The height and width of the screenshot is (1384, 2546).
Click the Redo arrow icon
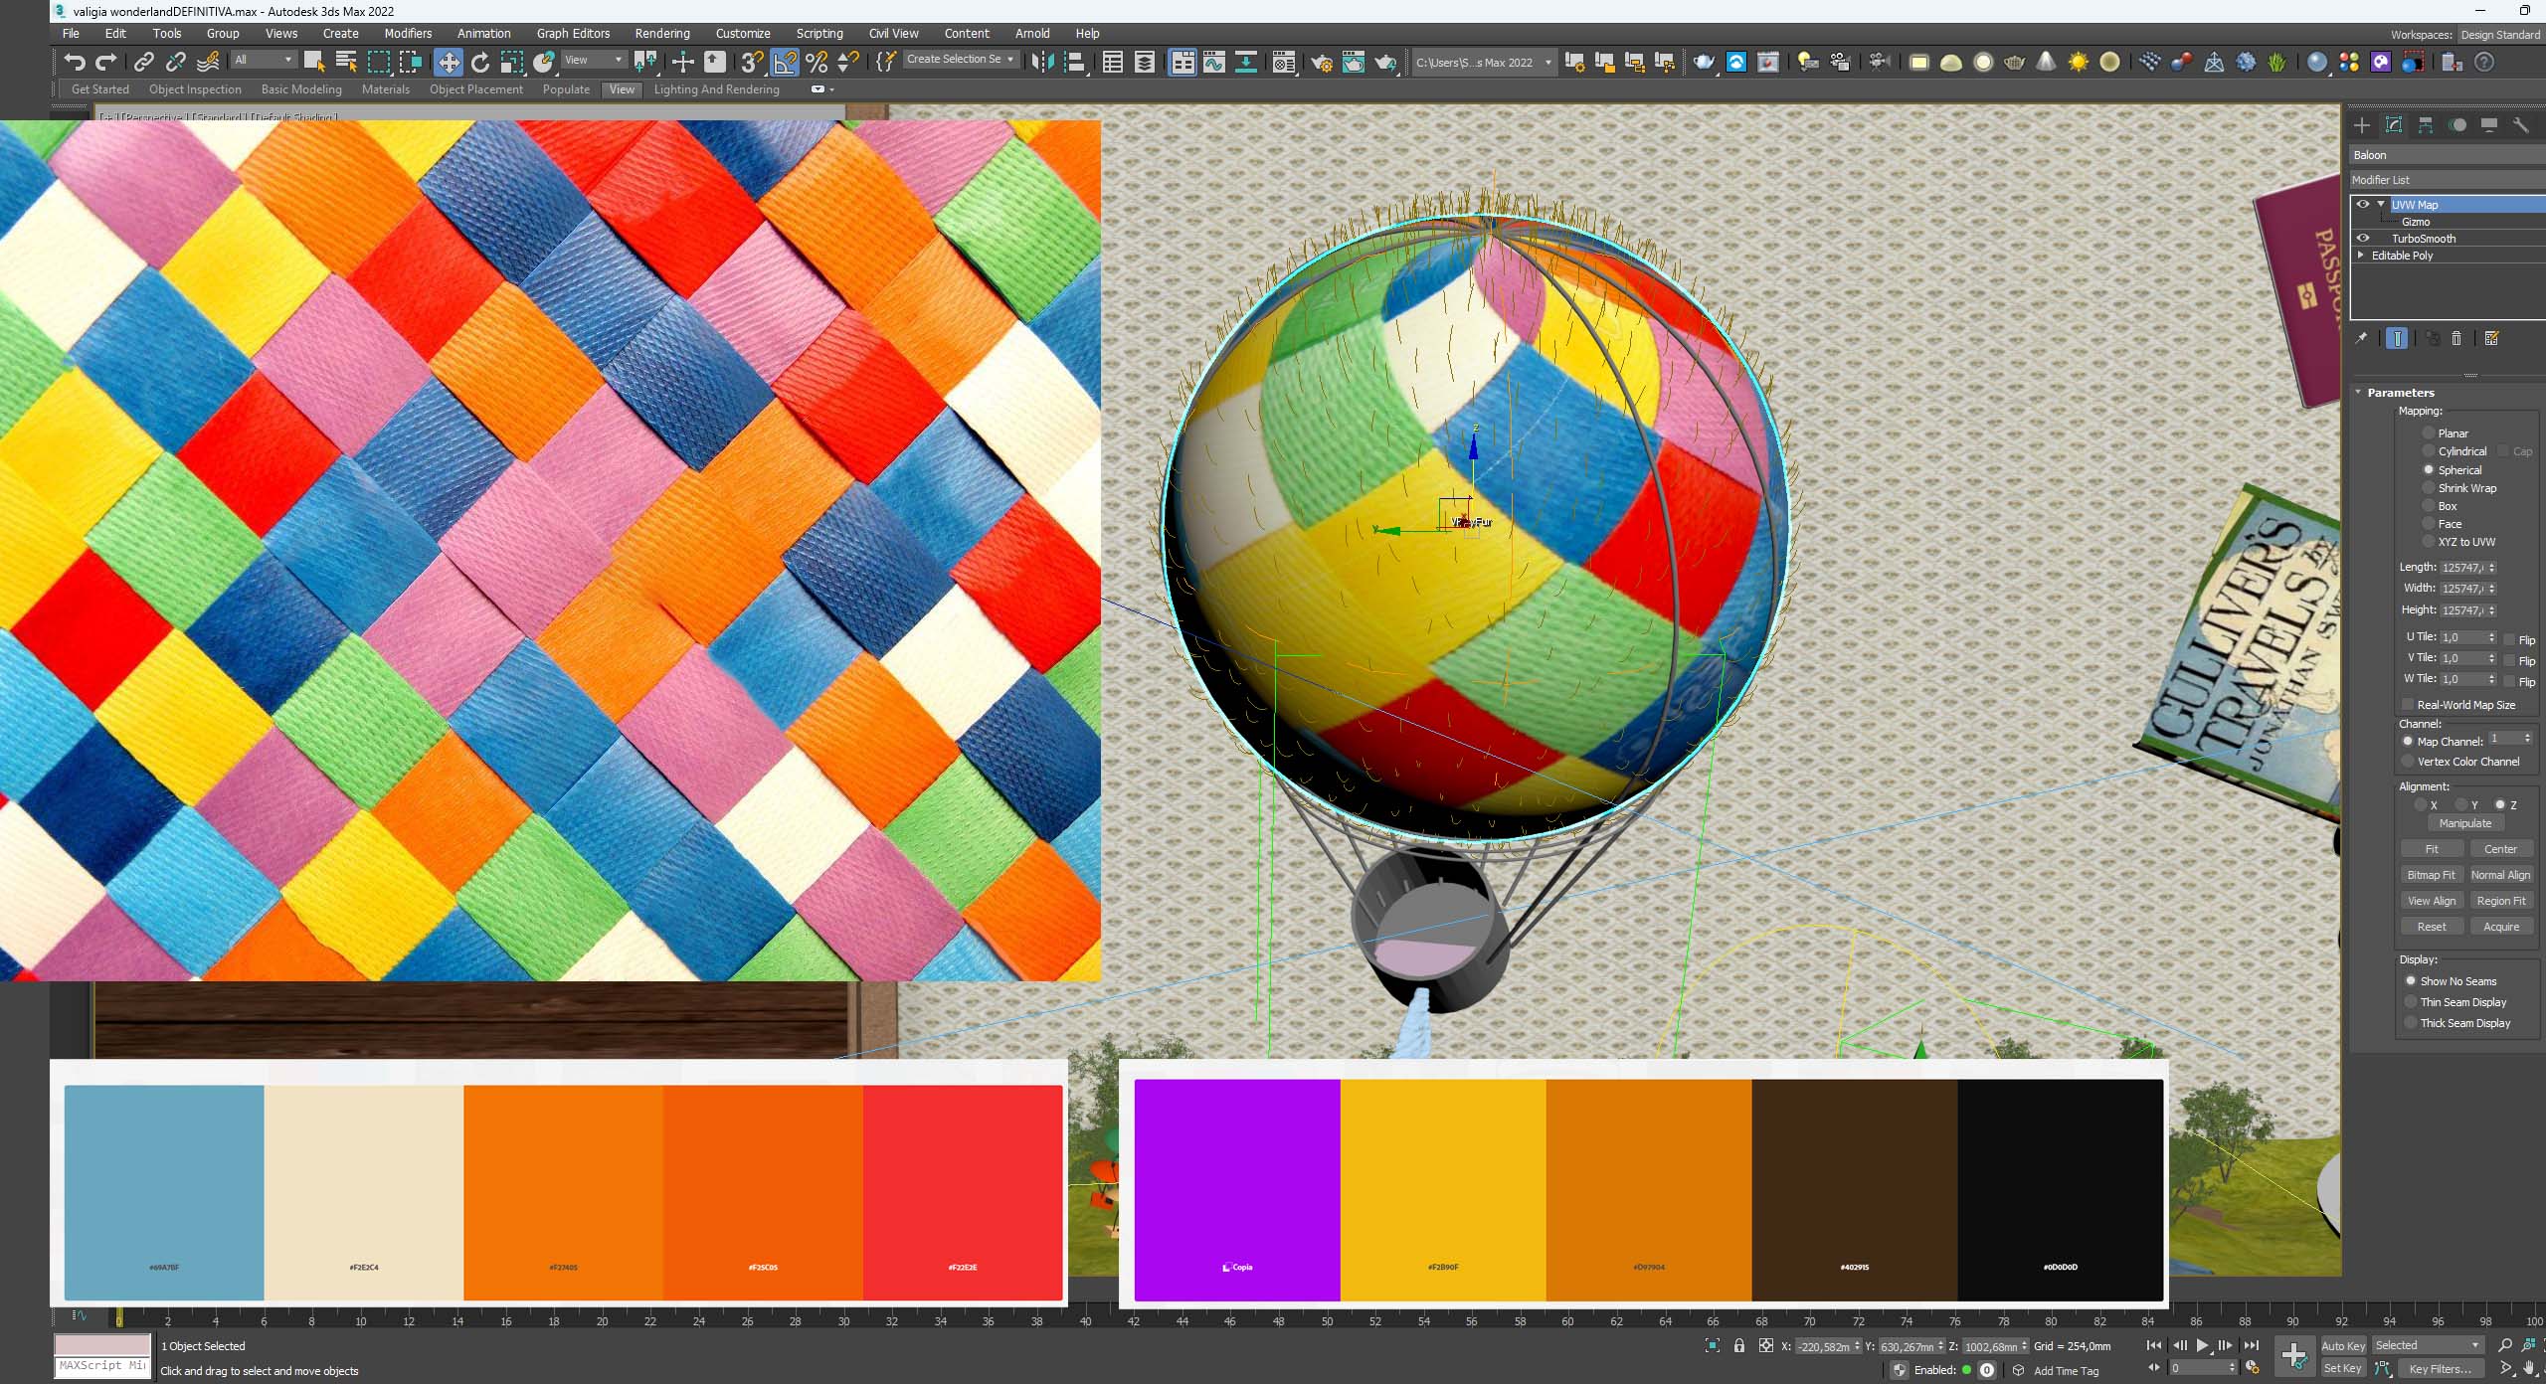point(106,62)
